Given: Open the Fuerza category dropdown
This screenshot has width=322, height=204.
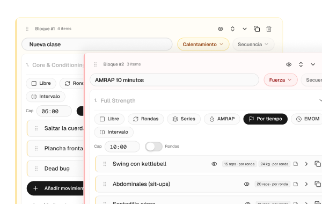Looking at the screenshot, I should [x=281, y=80].
